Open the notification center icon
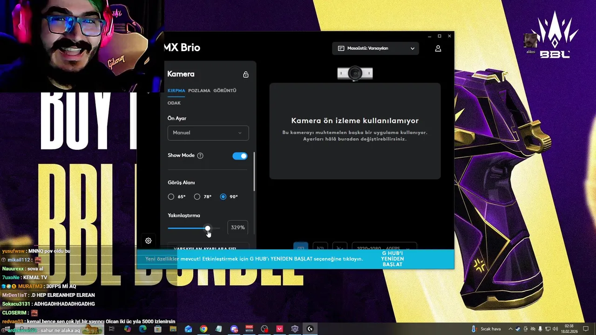 (x=586, y=328)
